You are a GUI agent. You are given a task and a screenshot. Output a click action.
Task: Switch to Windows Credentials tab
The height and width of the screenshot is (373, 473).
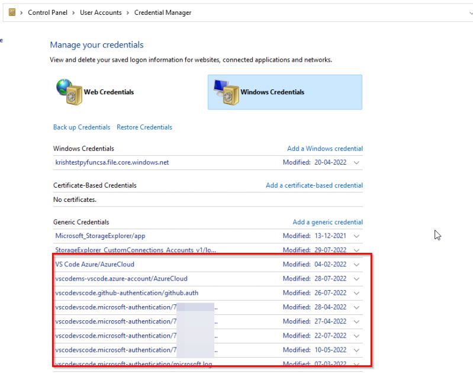coord(285,92)
